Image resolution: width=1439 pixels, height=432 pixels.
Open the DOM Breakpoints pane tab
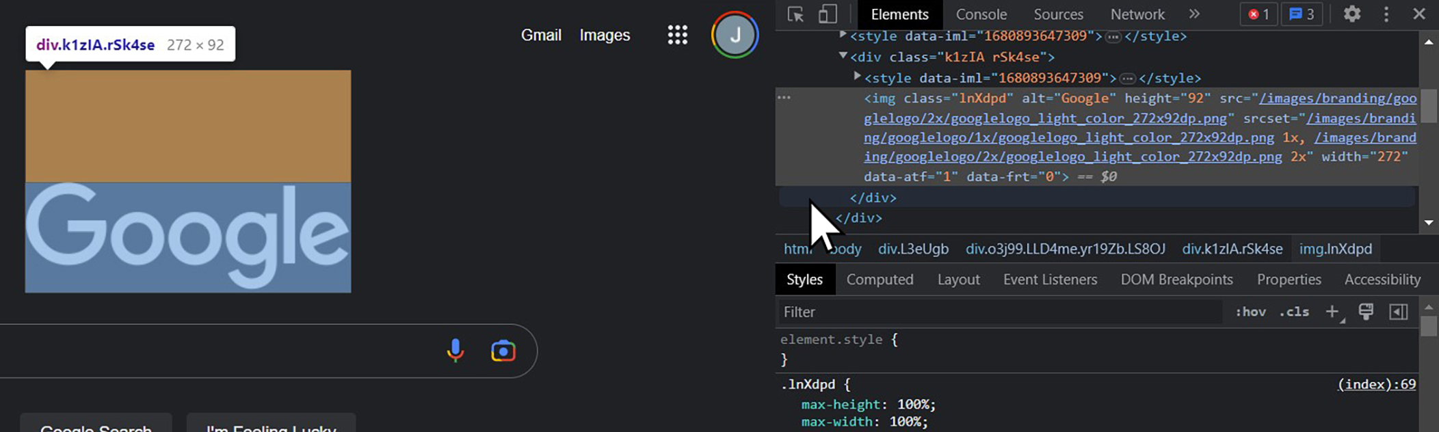tap(1176, 280)
